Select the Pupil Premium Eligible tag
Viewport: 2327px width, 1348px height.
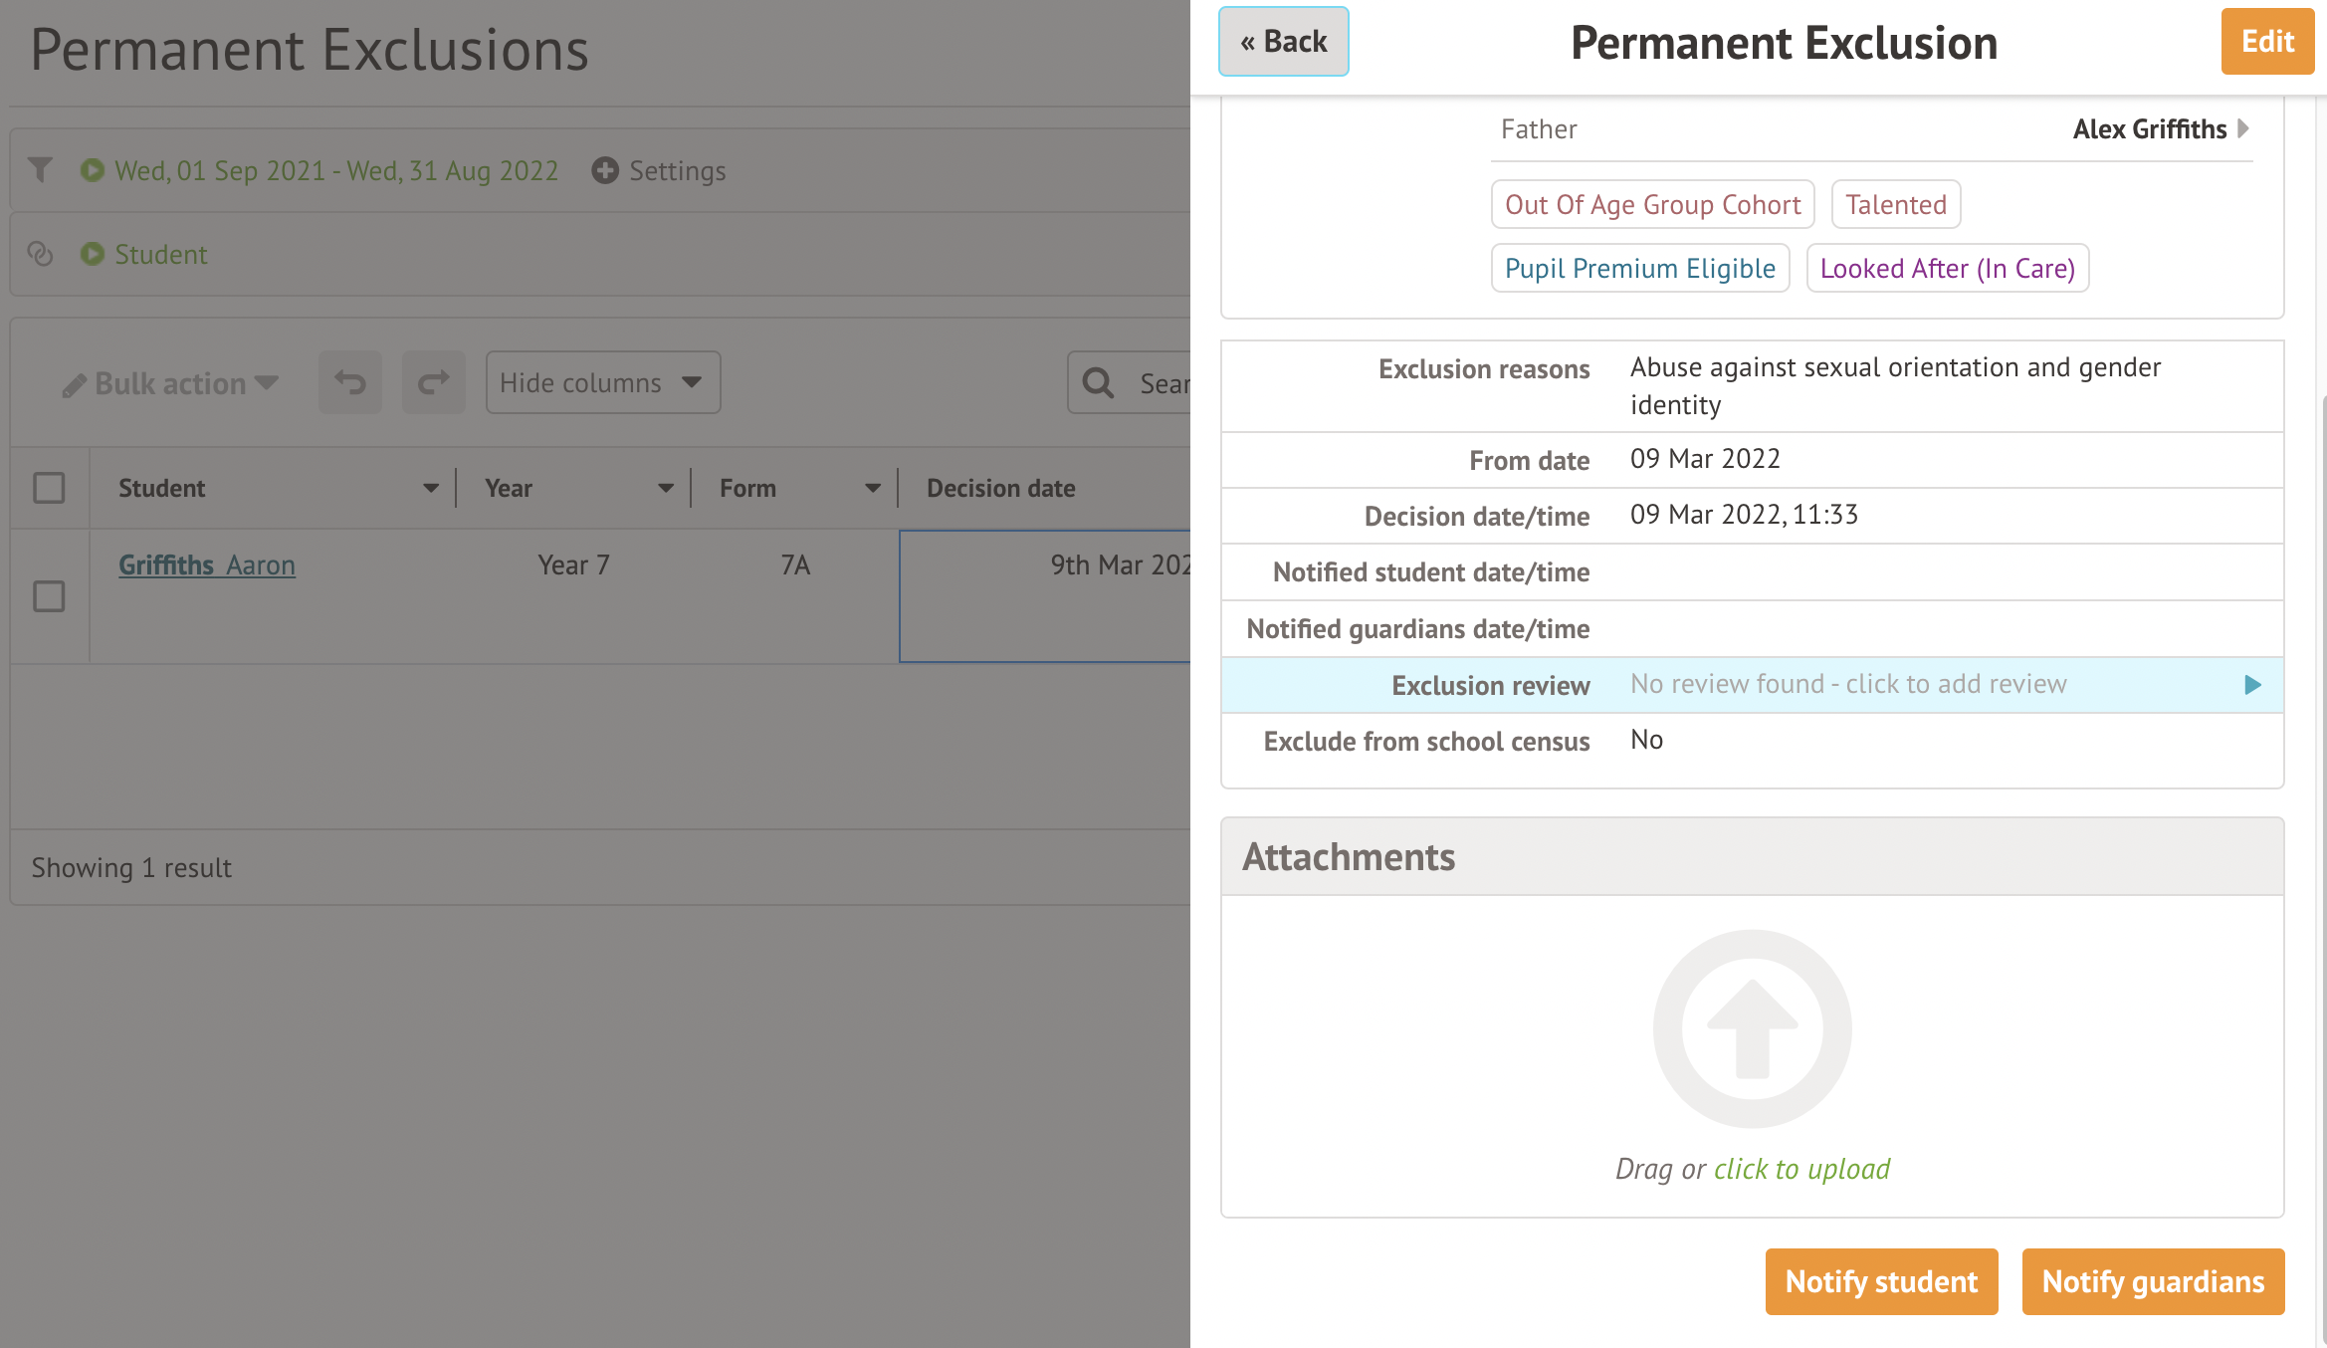(1639, 268)
